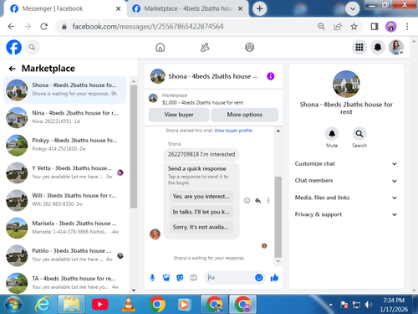Click the More options button

tap(245, 115)
